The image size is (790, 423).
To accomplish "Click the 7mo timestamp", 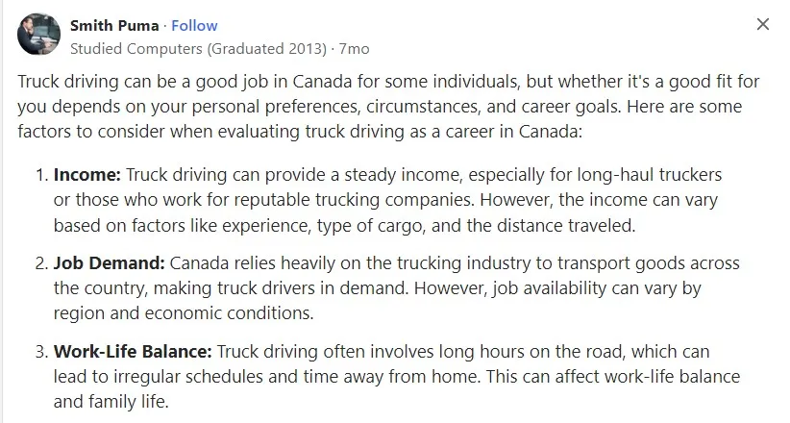I will click(x=355, y=49).
